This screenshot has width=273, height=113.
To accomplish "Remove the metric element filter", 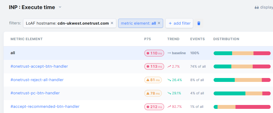I will [x=159, y=23].
